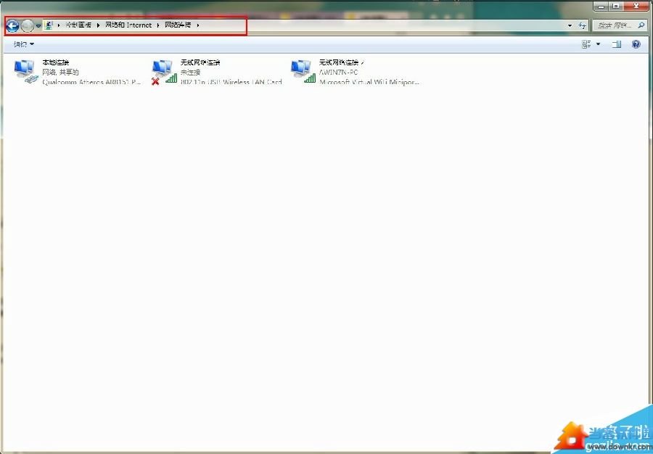The height and width of the screenshot is (454, 653).
Task: Click the 网络连接 breadcrumb segment
Action: (x=178, y=25)
